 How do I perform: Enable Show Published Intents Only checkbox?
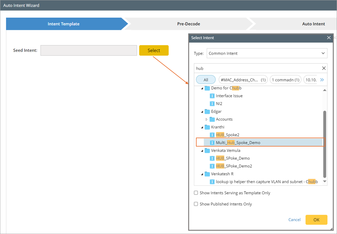click(x=196, y=204)
